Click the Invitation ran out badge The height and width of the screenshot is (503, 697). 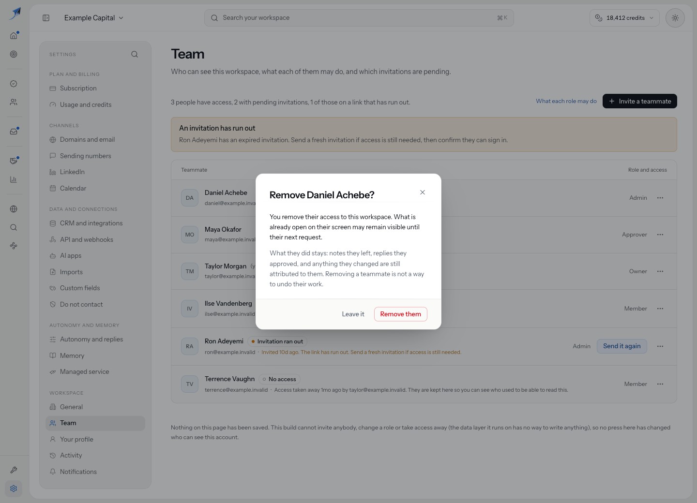point(277,341)
